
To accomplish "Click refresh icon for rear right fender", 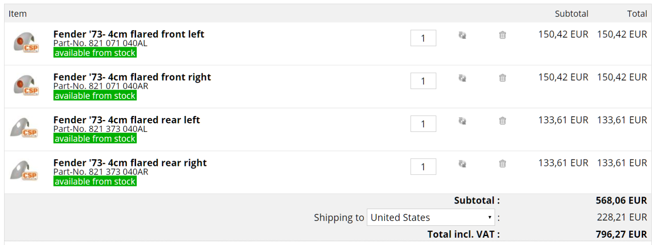I will 462,164.
